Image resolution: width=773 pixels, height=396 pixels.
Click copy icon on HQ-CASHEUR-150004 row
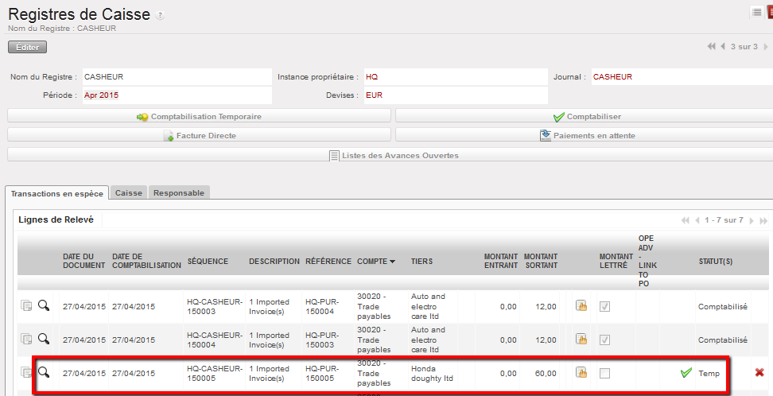tap(26, 340)
